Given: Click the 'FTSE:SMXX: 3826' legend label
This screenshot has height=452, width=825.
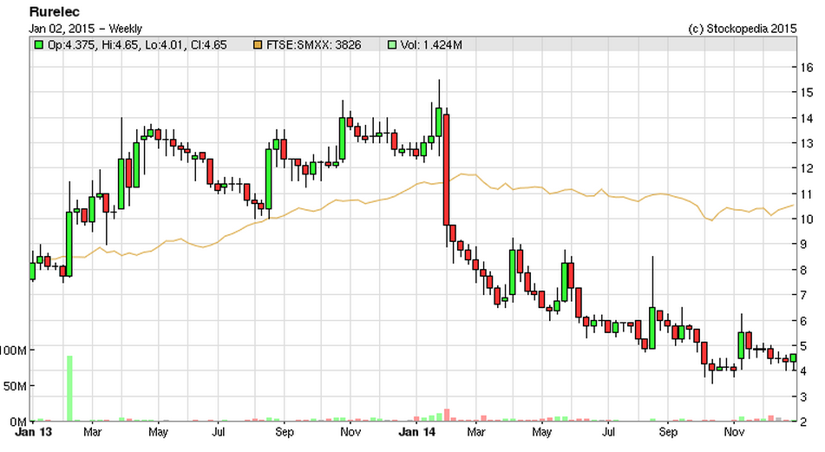Looking at the screenshot, I should pyautogui.click(x=313, y=45).
